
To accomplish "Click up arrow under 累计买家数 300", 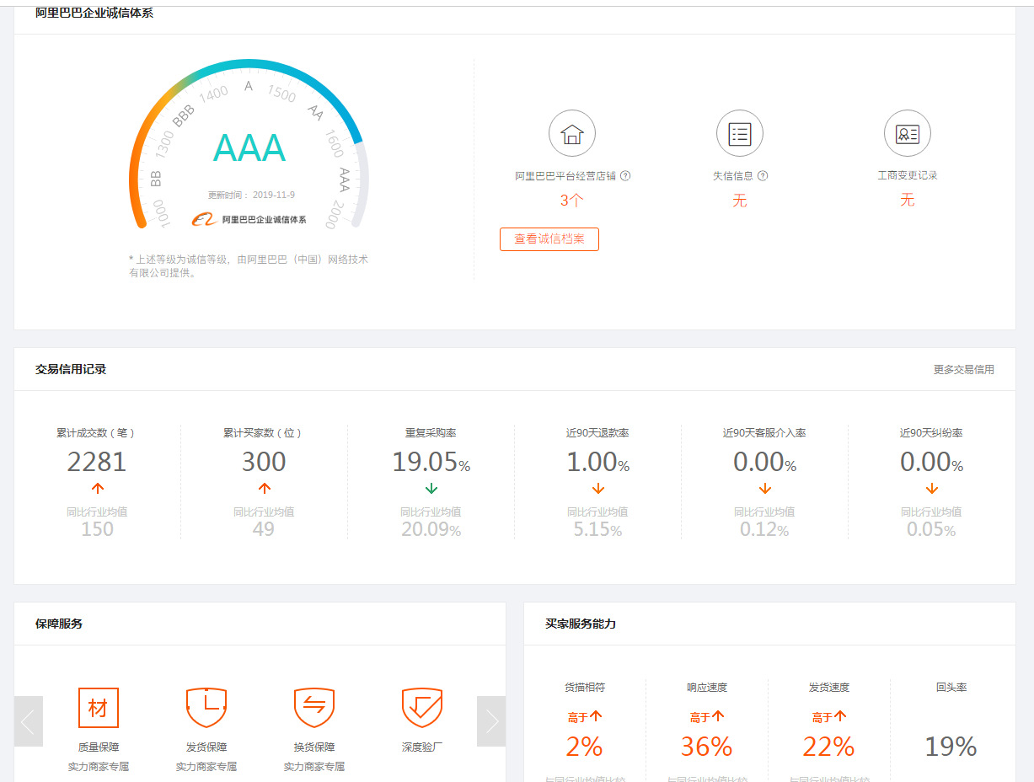I will (x=264, y=488).
